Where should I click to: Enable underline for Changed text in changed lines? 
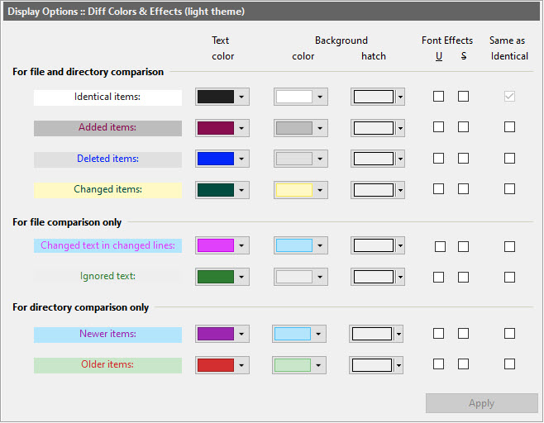pos(440,246)
